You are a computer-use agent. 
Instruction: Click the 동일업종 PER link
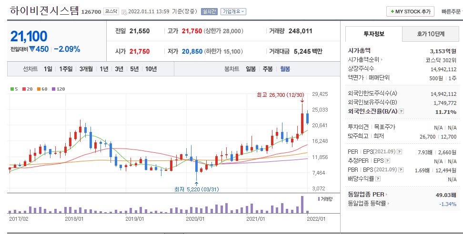(x=366, y=195)
